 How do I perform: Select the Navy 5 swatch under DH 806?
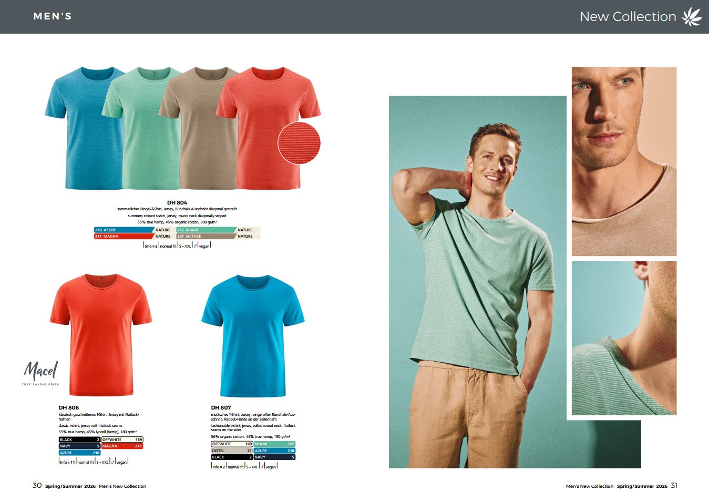(x=79, y=446)
